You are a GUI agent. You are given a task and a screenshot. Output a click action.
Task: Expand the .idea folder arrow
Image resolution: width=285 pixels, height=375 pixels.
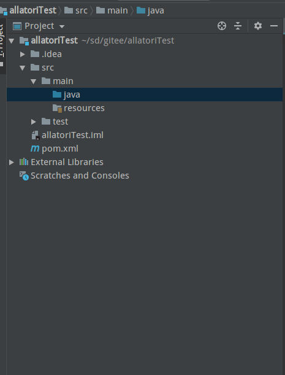pyautogui.click(x=23, y=54)
